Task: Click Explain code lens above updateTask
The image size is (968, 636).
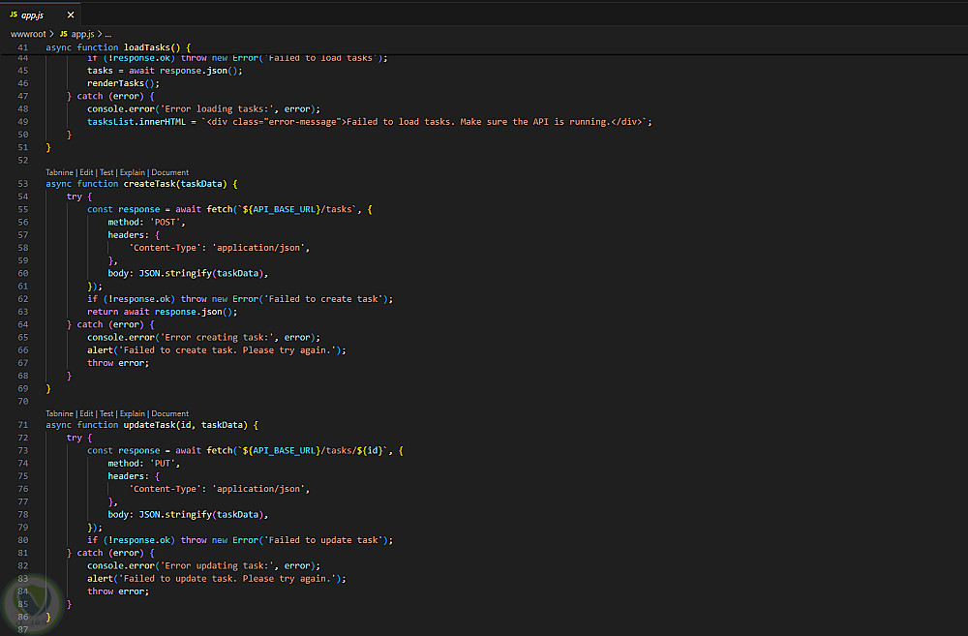Action: click(x=133, y=413)
